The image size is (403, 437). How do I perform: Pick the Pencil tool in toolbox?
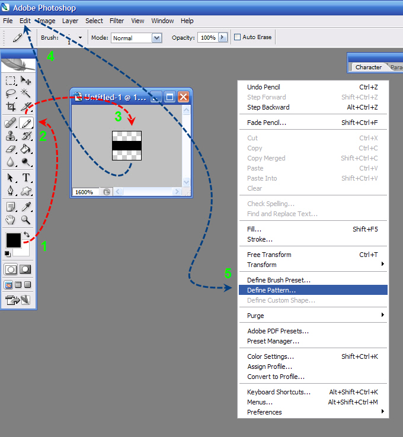pyautogui.click(x=26, y=123)
